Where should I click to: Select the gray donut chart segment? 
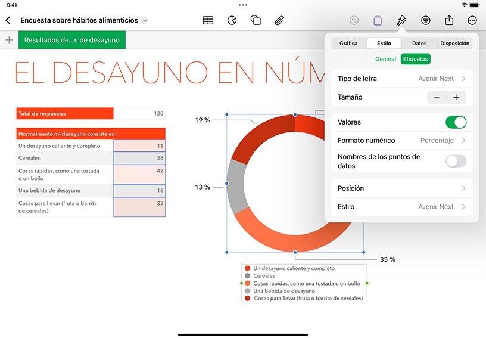click(237, 187)
